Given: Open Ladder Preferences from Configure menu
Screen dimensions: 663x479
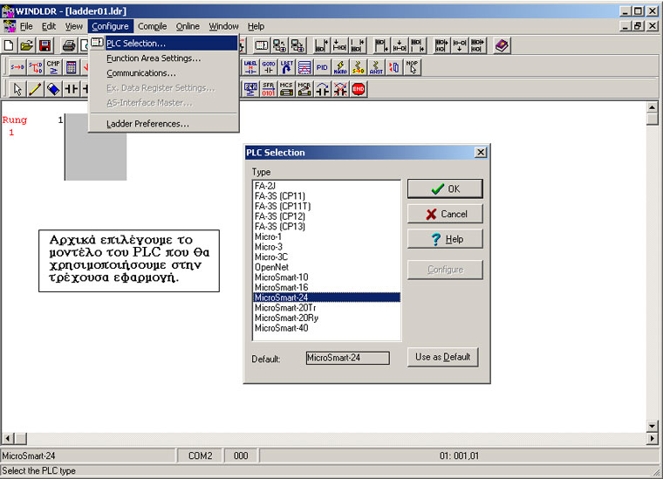Looking at the screenshot, I should [x=147, y=124].
